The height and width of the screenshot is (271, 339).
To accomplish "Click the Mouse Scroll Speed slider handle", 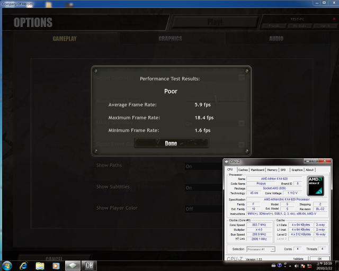I will (216, 101).
